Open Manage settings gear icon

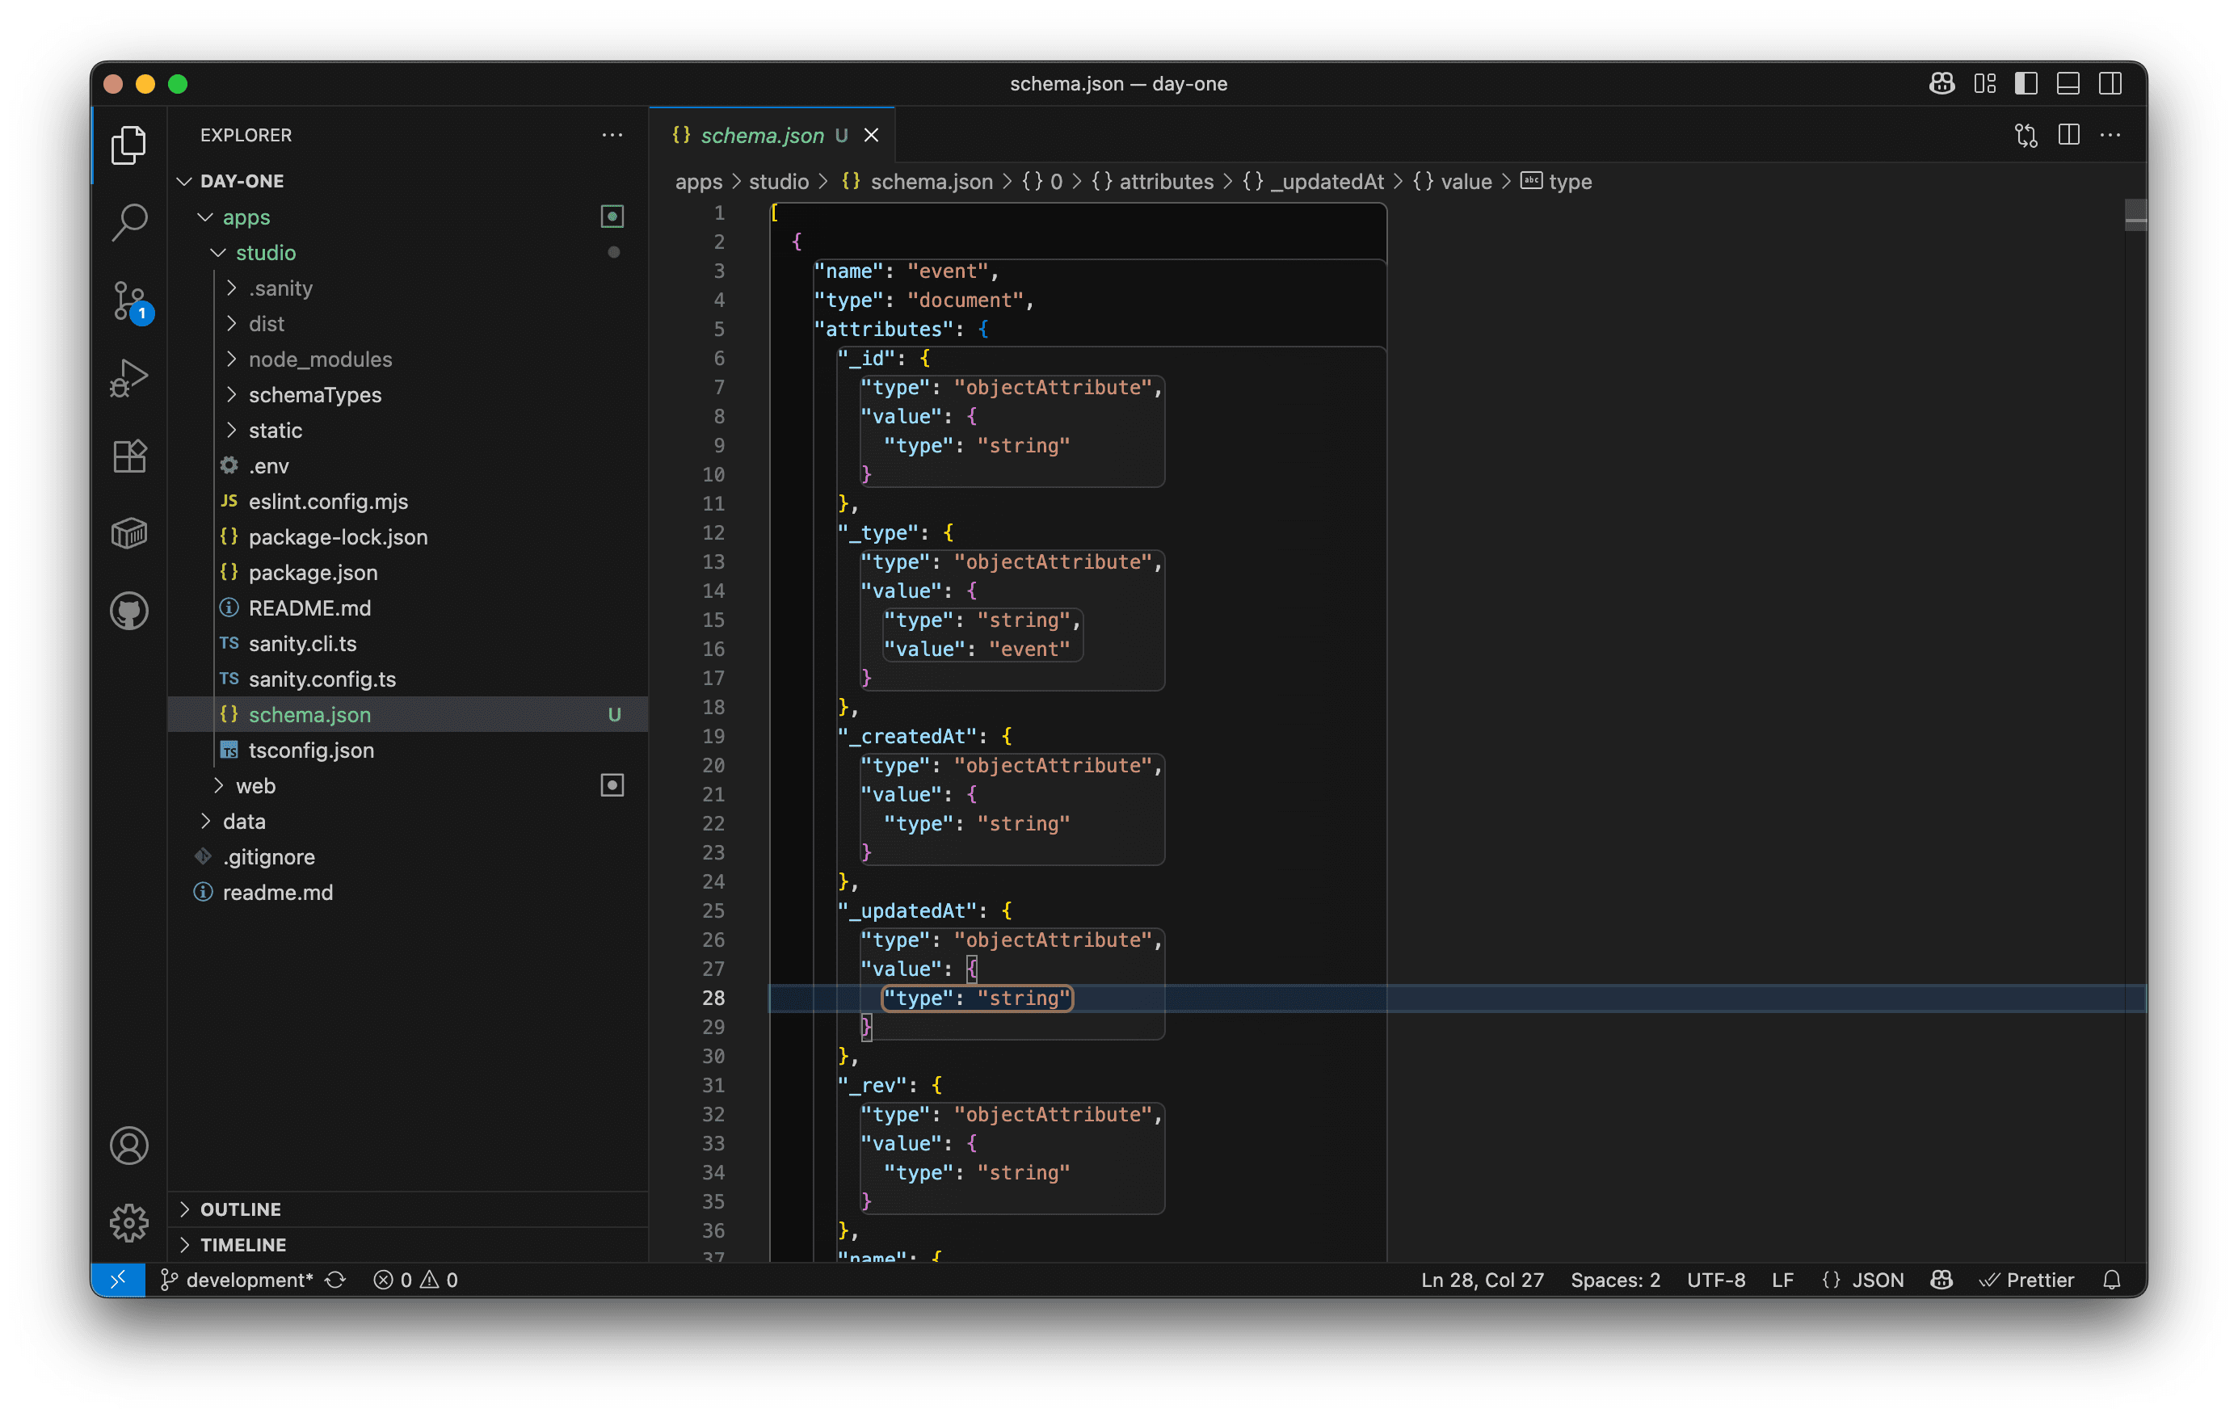tap(128, 1221)
